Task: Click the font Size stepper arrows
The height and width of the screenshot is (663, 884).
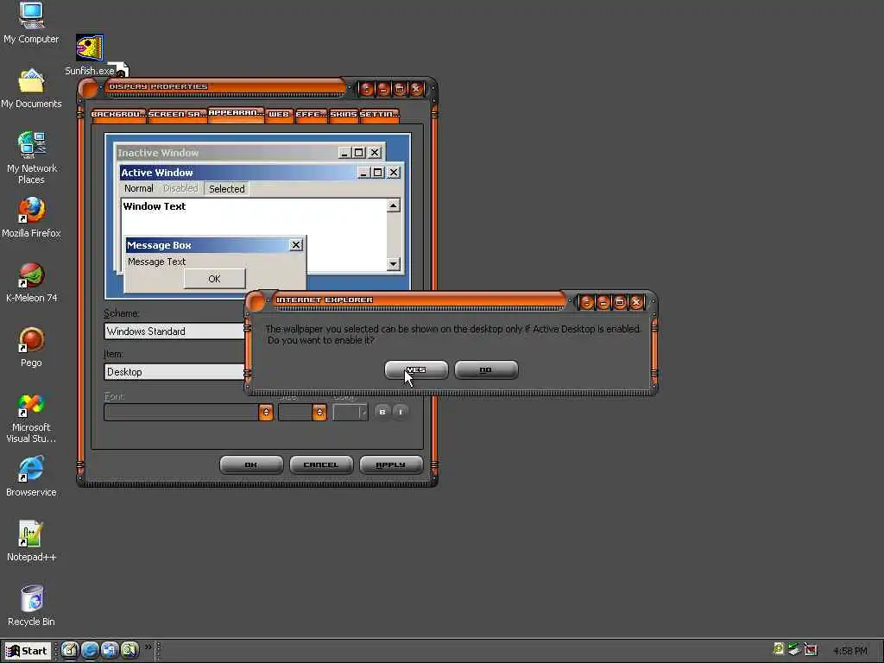Action: tap(319, 413)
